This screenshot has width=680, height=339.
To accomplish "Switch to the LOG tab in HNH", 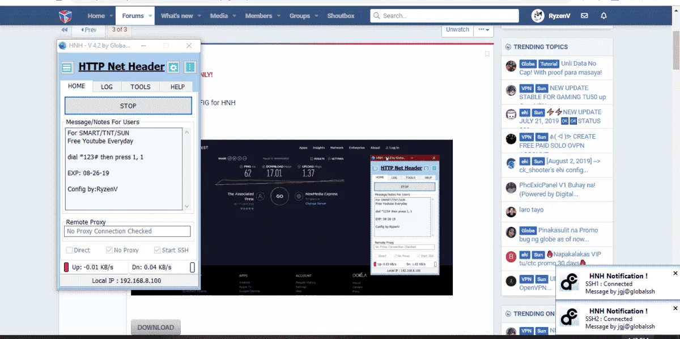I will pyautogui.click(x=107, y=87).
